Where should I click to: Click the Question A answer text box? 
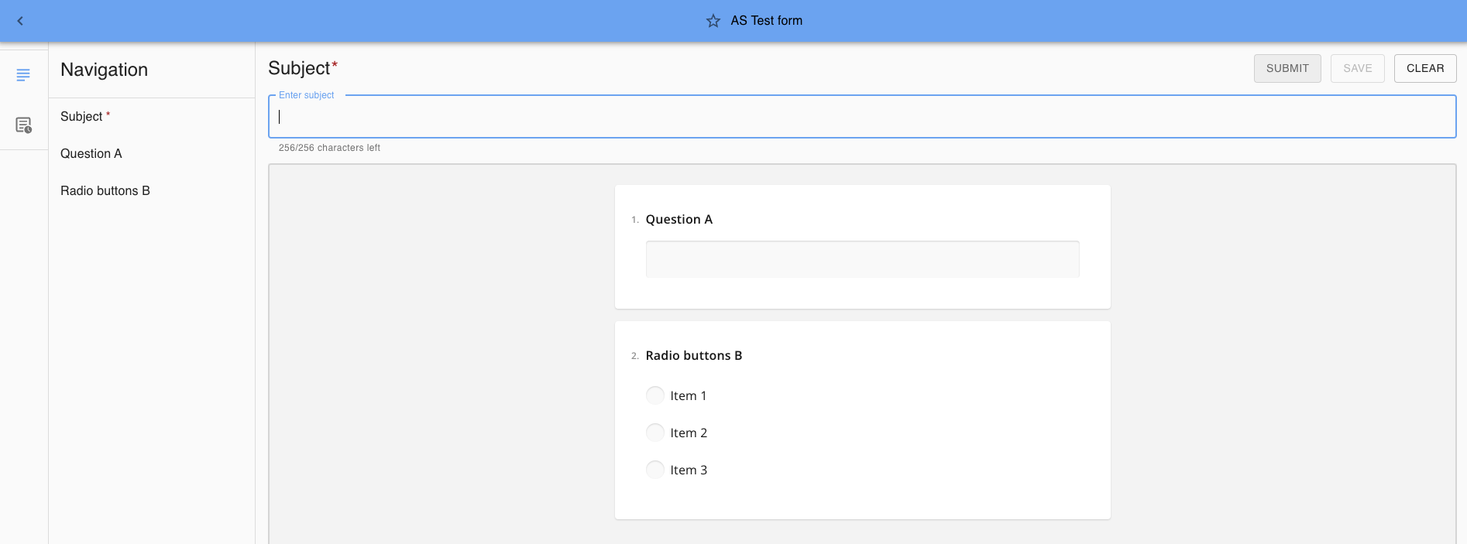point(862,259)
